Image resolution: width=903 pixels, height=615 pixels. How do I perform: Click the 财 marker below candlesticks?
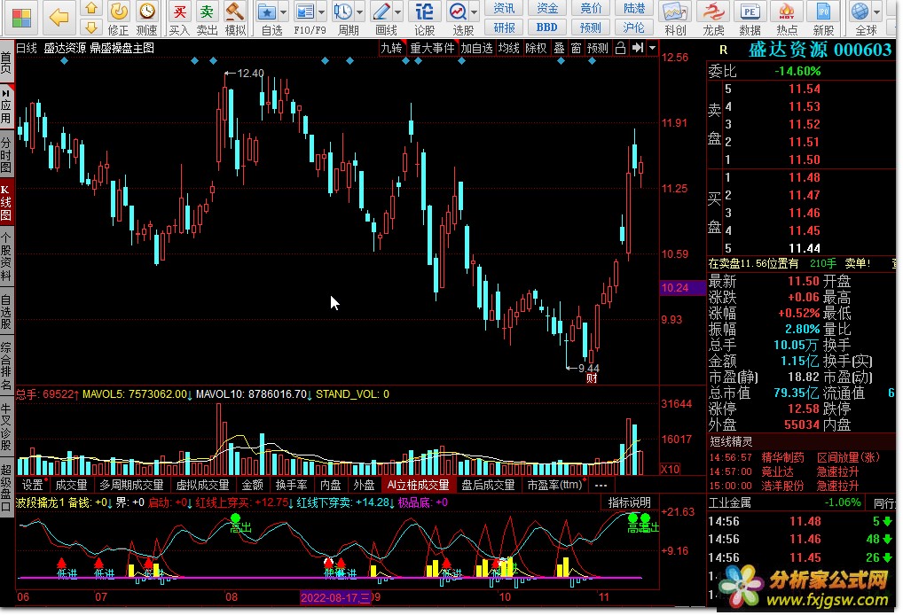tap(592, 378)
